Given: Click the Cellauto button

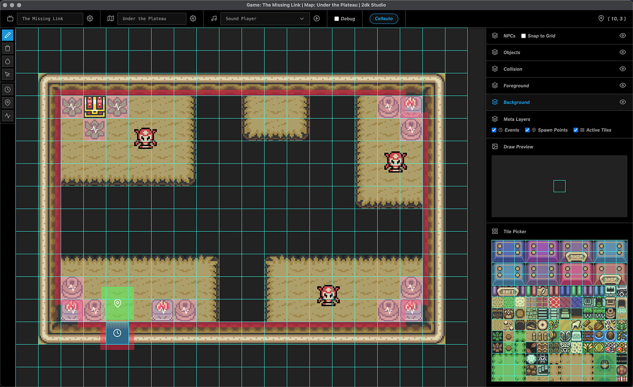Looking at the screenshot, I should [383, 19].
